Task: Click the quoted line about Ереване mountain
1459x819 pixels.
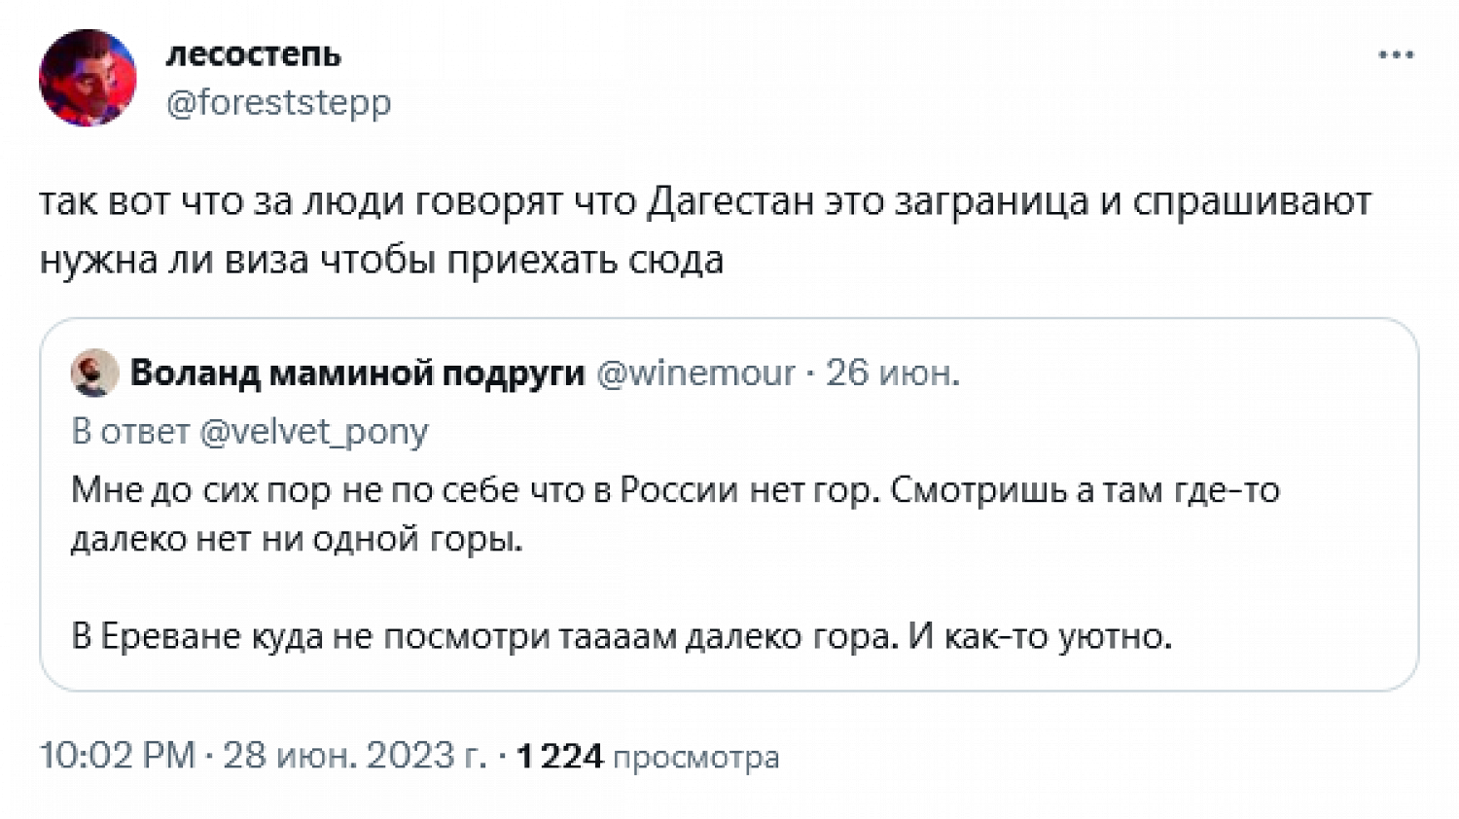Action: [x=622, y=636]
